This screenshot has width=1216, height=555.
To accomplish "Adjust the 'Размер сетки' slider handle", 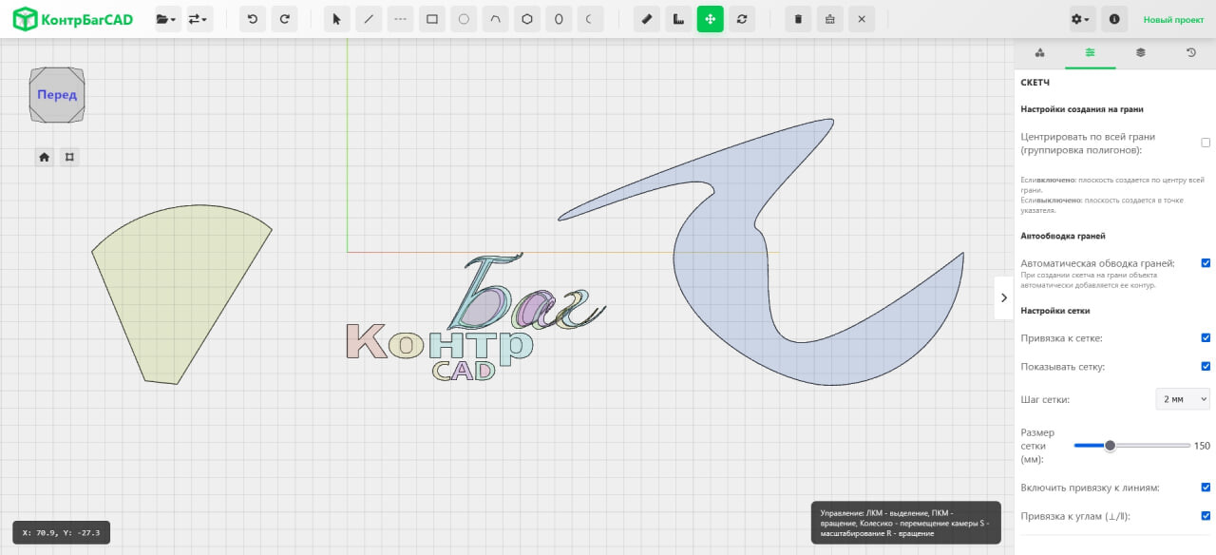I will pos(1110,445).
